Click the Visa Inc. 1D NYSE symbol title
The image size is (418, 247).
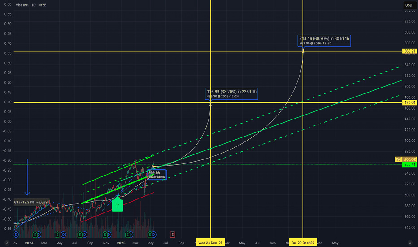click(31, 5)
